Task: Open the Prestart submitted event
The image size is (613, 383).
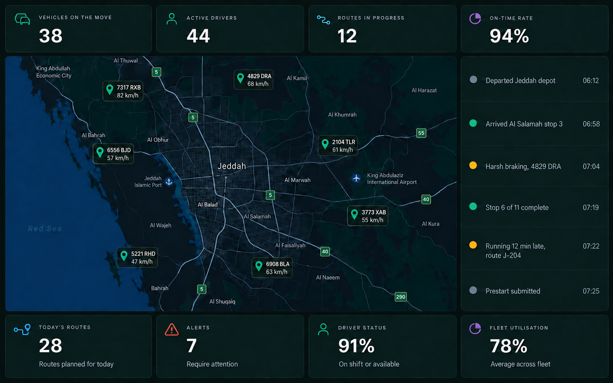Action: 535,291
